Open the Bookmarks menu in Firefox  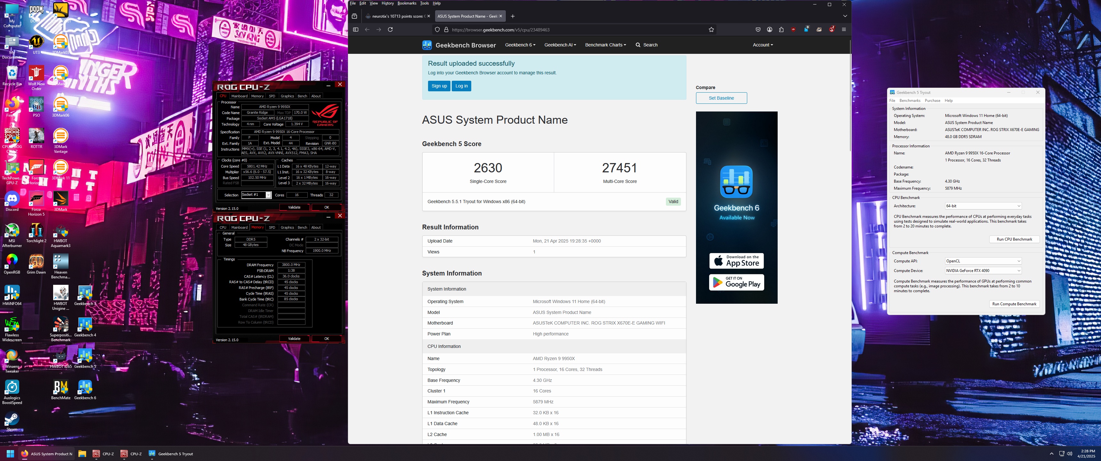(x=407, y=3)
